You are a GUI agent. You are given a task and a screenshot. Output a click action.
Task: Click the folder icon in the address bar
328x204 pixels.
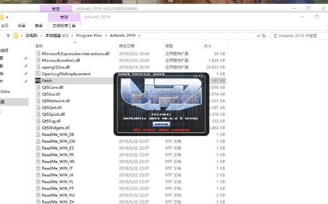16,36
